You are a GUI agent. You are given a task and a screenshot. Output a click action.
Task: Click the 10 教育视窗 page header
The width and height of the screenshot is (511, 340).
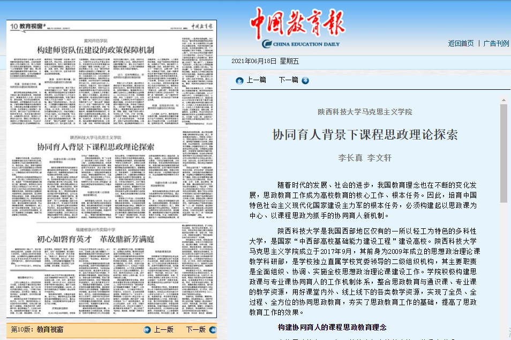pos(28,26)
